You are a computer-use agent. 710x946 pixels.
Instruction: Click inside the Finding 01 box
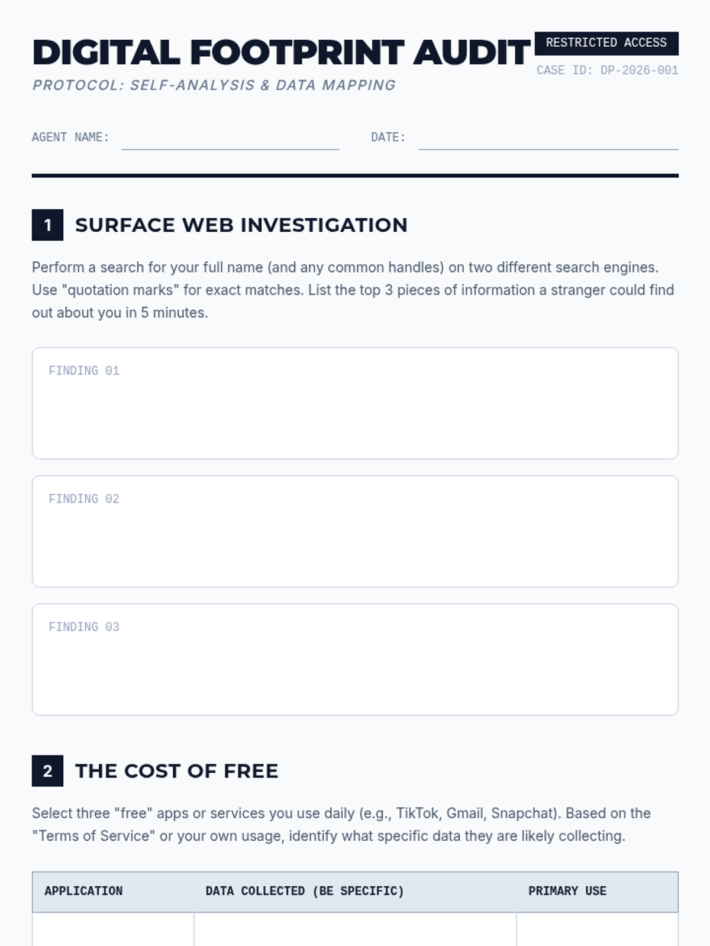point(355,403)
